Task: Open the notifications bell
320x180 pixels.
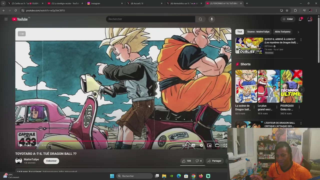Action: pos(300,19)
